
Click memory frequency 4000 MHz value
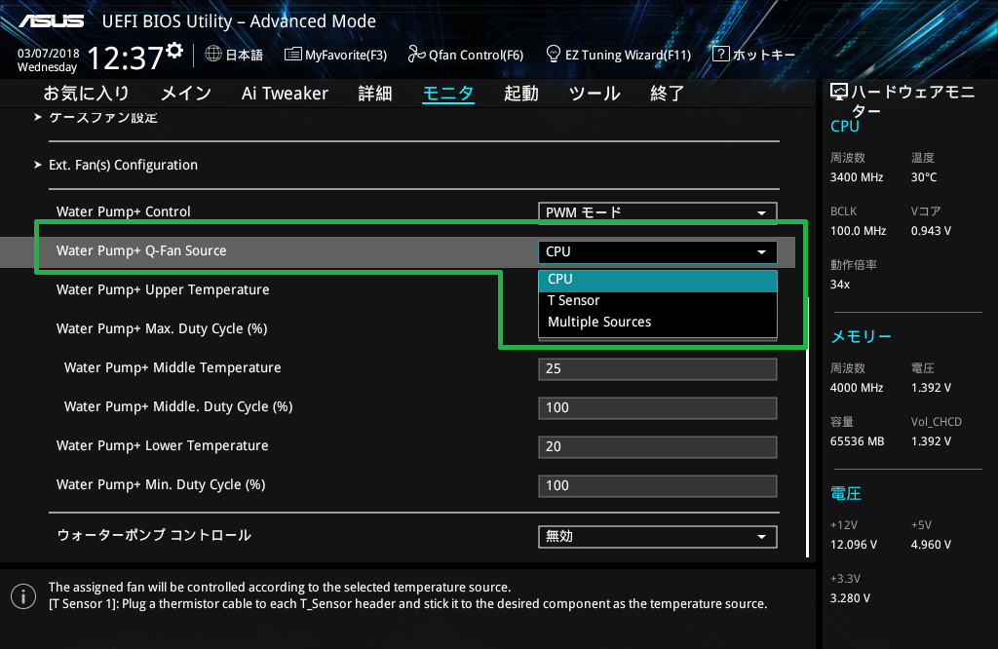(x=856, y=388)
